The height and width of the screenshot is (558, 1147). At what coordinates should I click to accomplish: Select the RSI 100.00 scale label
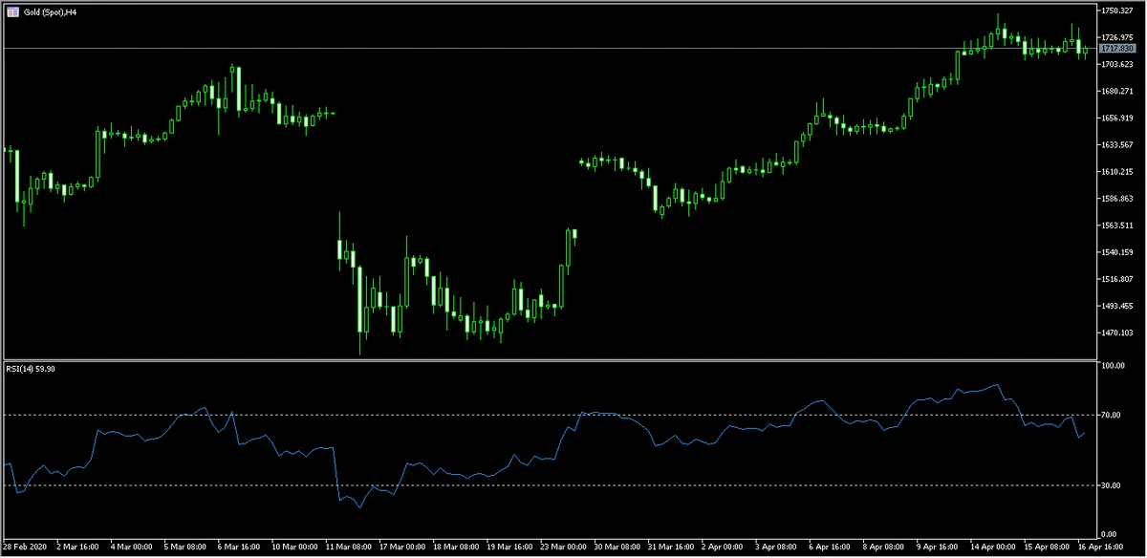(x=1114, y=366)
